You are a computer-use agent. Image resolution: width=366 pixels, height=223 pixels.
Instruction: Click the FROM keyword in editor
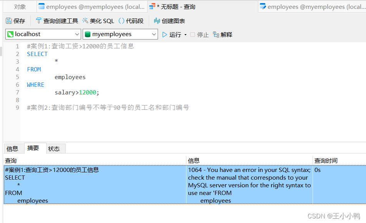34,69
